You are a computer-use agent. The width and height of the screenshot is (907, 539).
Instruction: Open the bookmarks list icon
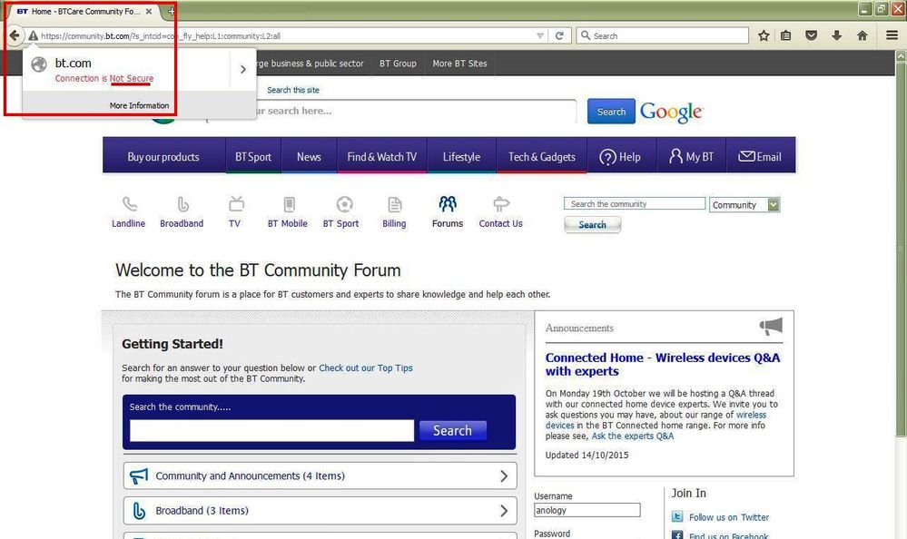tap(785, 36)
